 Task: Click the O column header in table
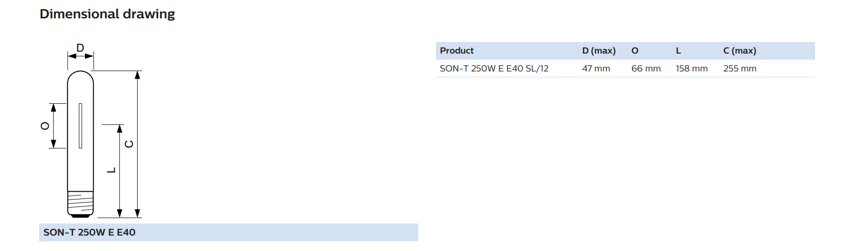[x=635, y=51]
